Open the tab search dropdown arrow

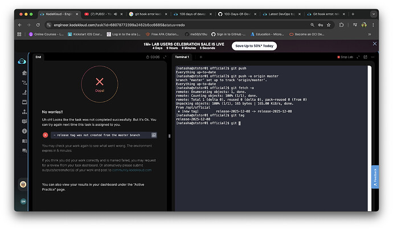click(x=374, y=14)
